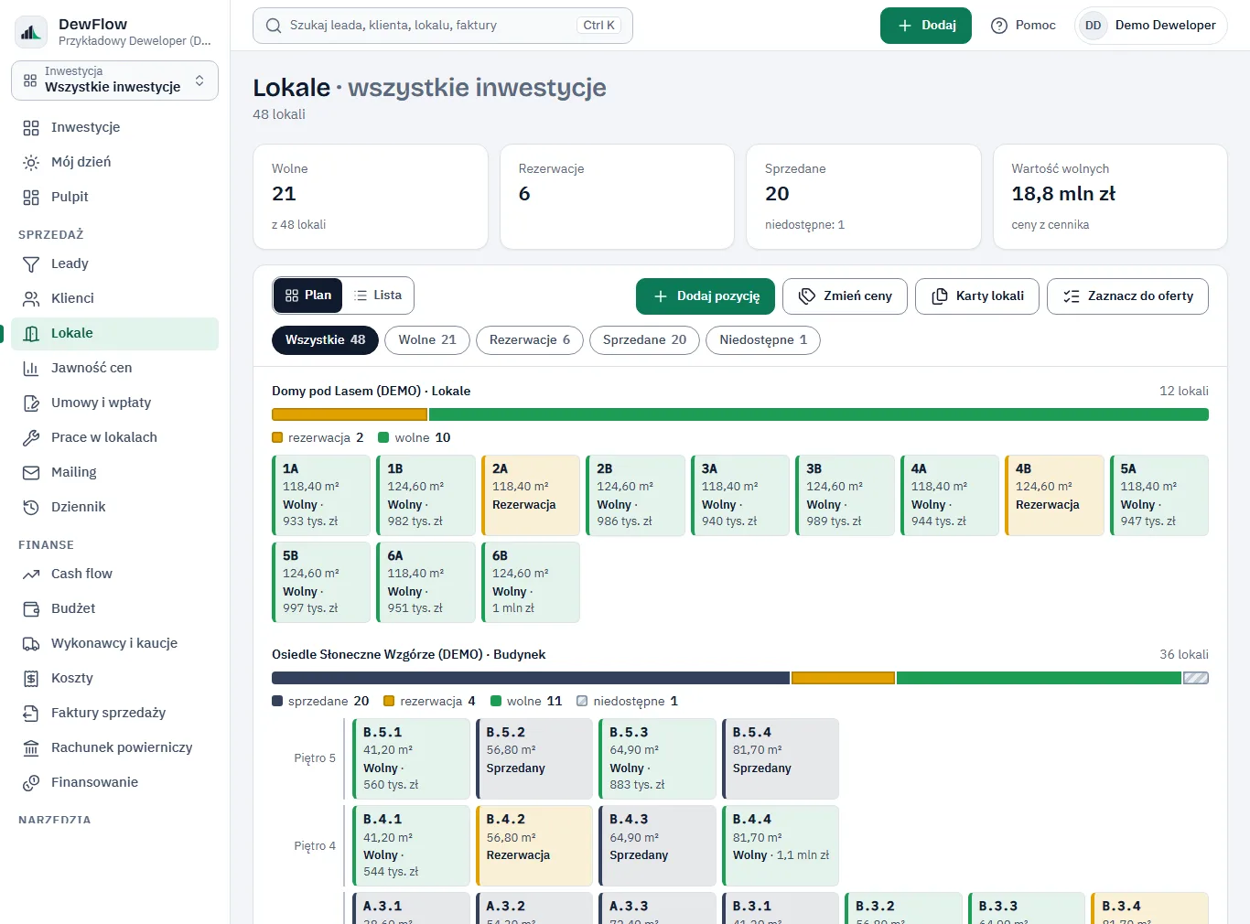The image size is (1250, 924).
Task: Open Mailing envelope item
Action: click(x=114, y=472)
